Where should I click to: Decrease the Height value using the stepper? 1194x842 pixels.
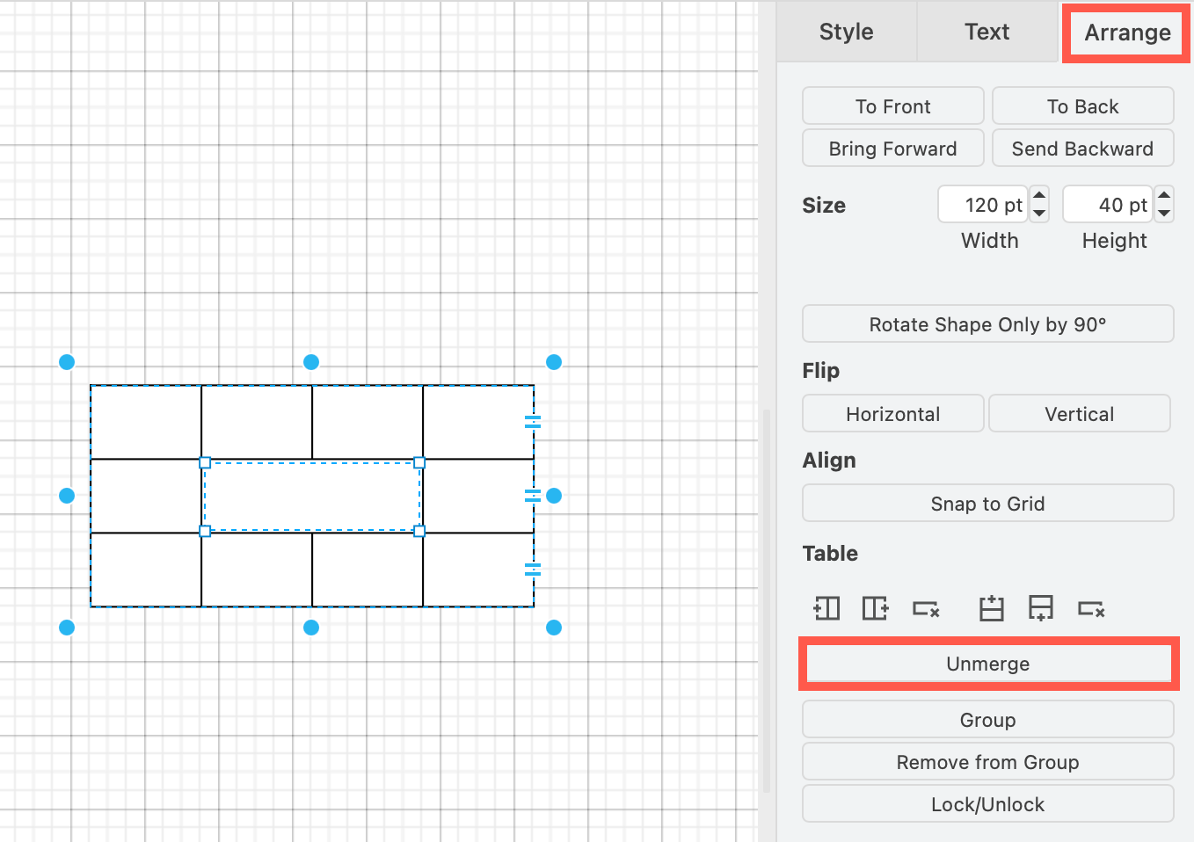(x=1163, y=212)
